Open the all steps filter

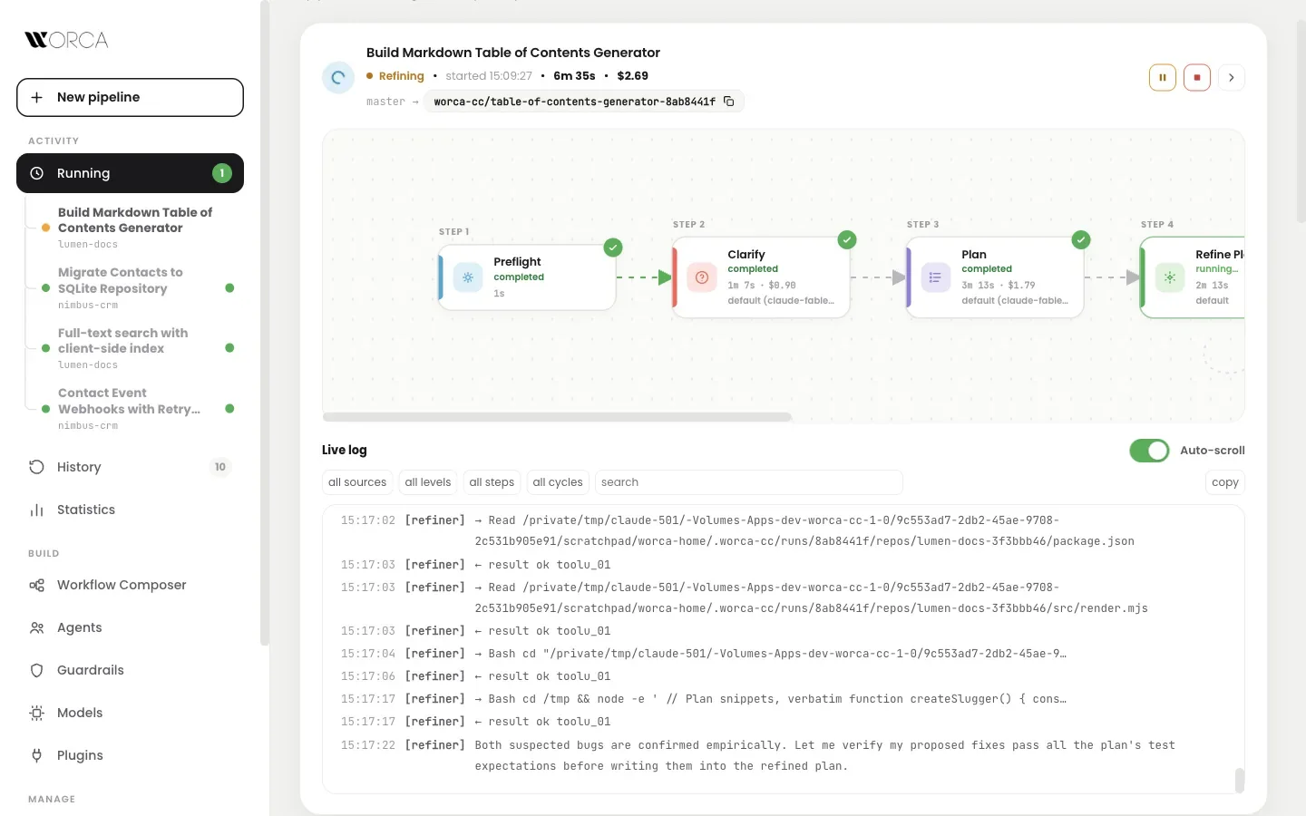[x=492, y=482]
